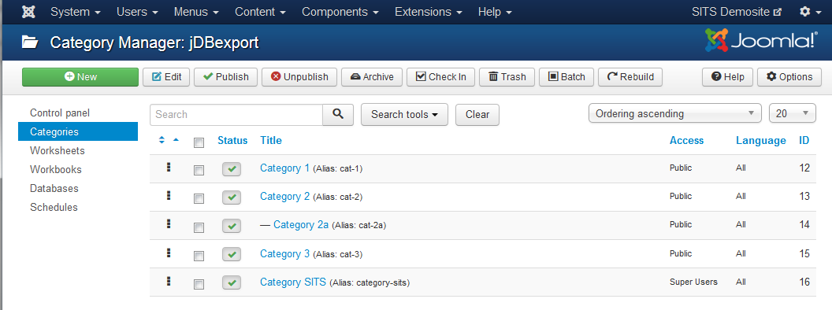Viewport: 832px width, 310px height.
Task: Check the box for Category 3
Action: (199, 256)
